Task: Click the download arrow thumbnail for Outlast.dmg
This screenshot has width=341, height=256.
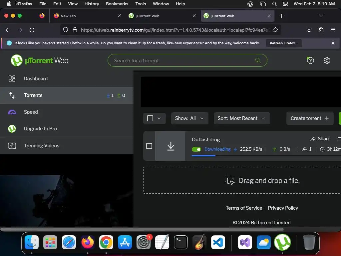Action: pyautogui.click(x=170, y=146)
